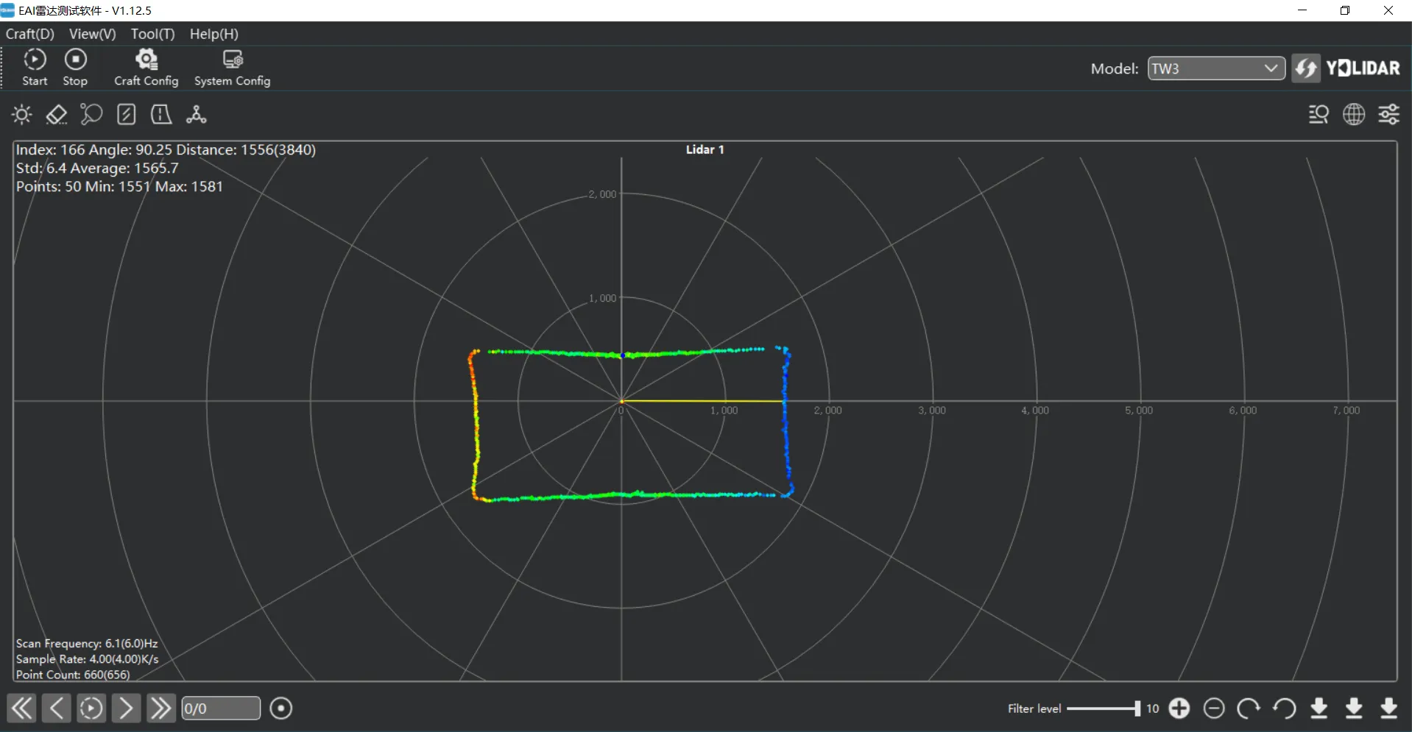Rotate view clockwise
The image size is (1412, 732).
[x=1249, y=708]
